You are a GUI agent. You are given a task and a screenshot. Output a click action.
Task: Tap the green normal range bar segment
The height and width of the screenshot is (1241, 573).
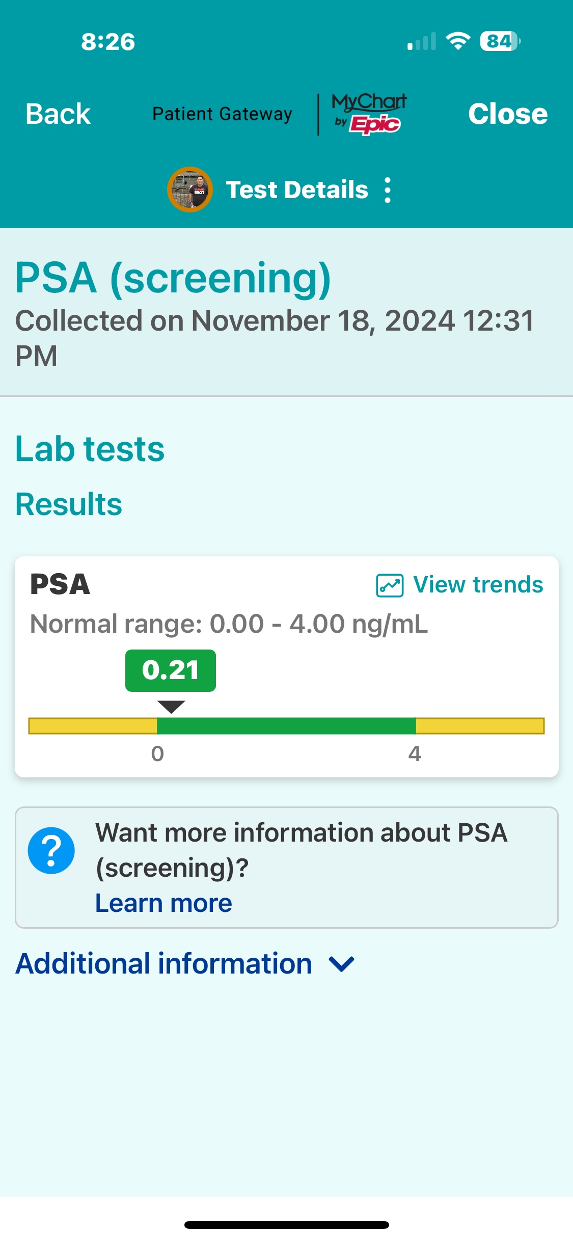pos(286,725)
